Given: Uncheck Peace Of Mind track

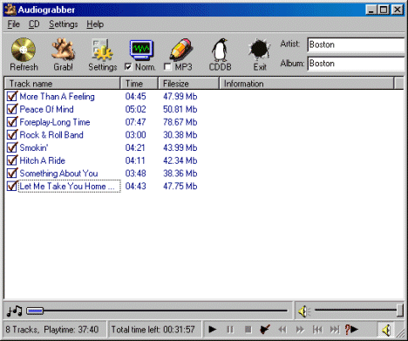Looking at the screenshot, I should pyautogui.click(x=12, y=109).
